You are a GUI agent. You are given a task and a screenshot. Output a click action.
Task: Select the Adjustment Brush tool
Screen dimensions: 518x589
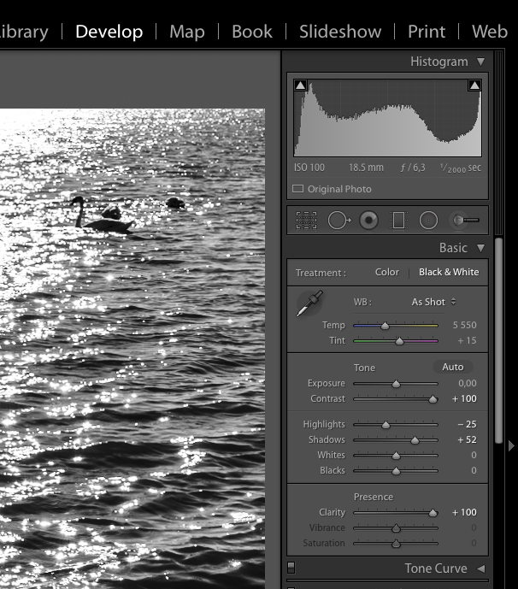pyautogui.click(x=465, y=221)
